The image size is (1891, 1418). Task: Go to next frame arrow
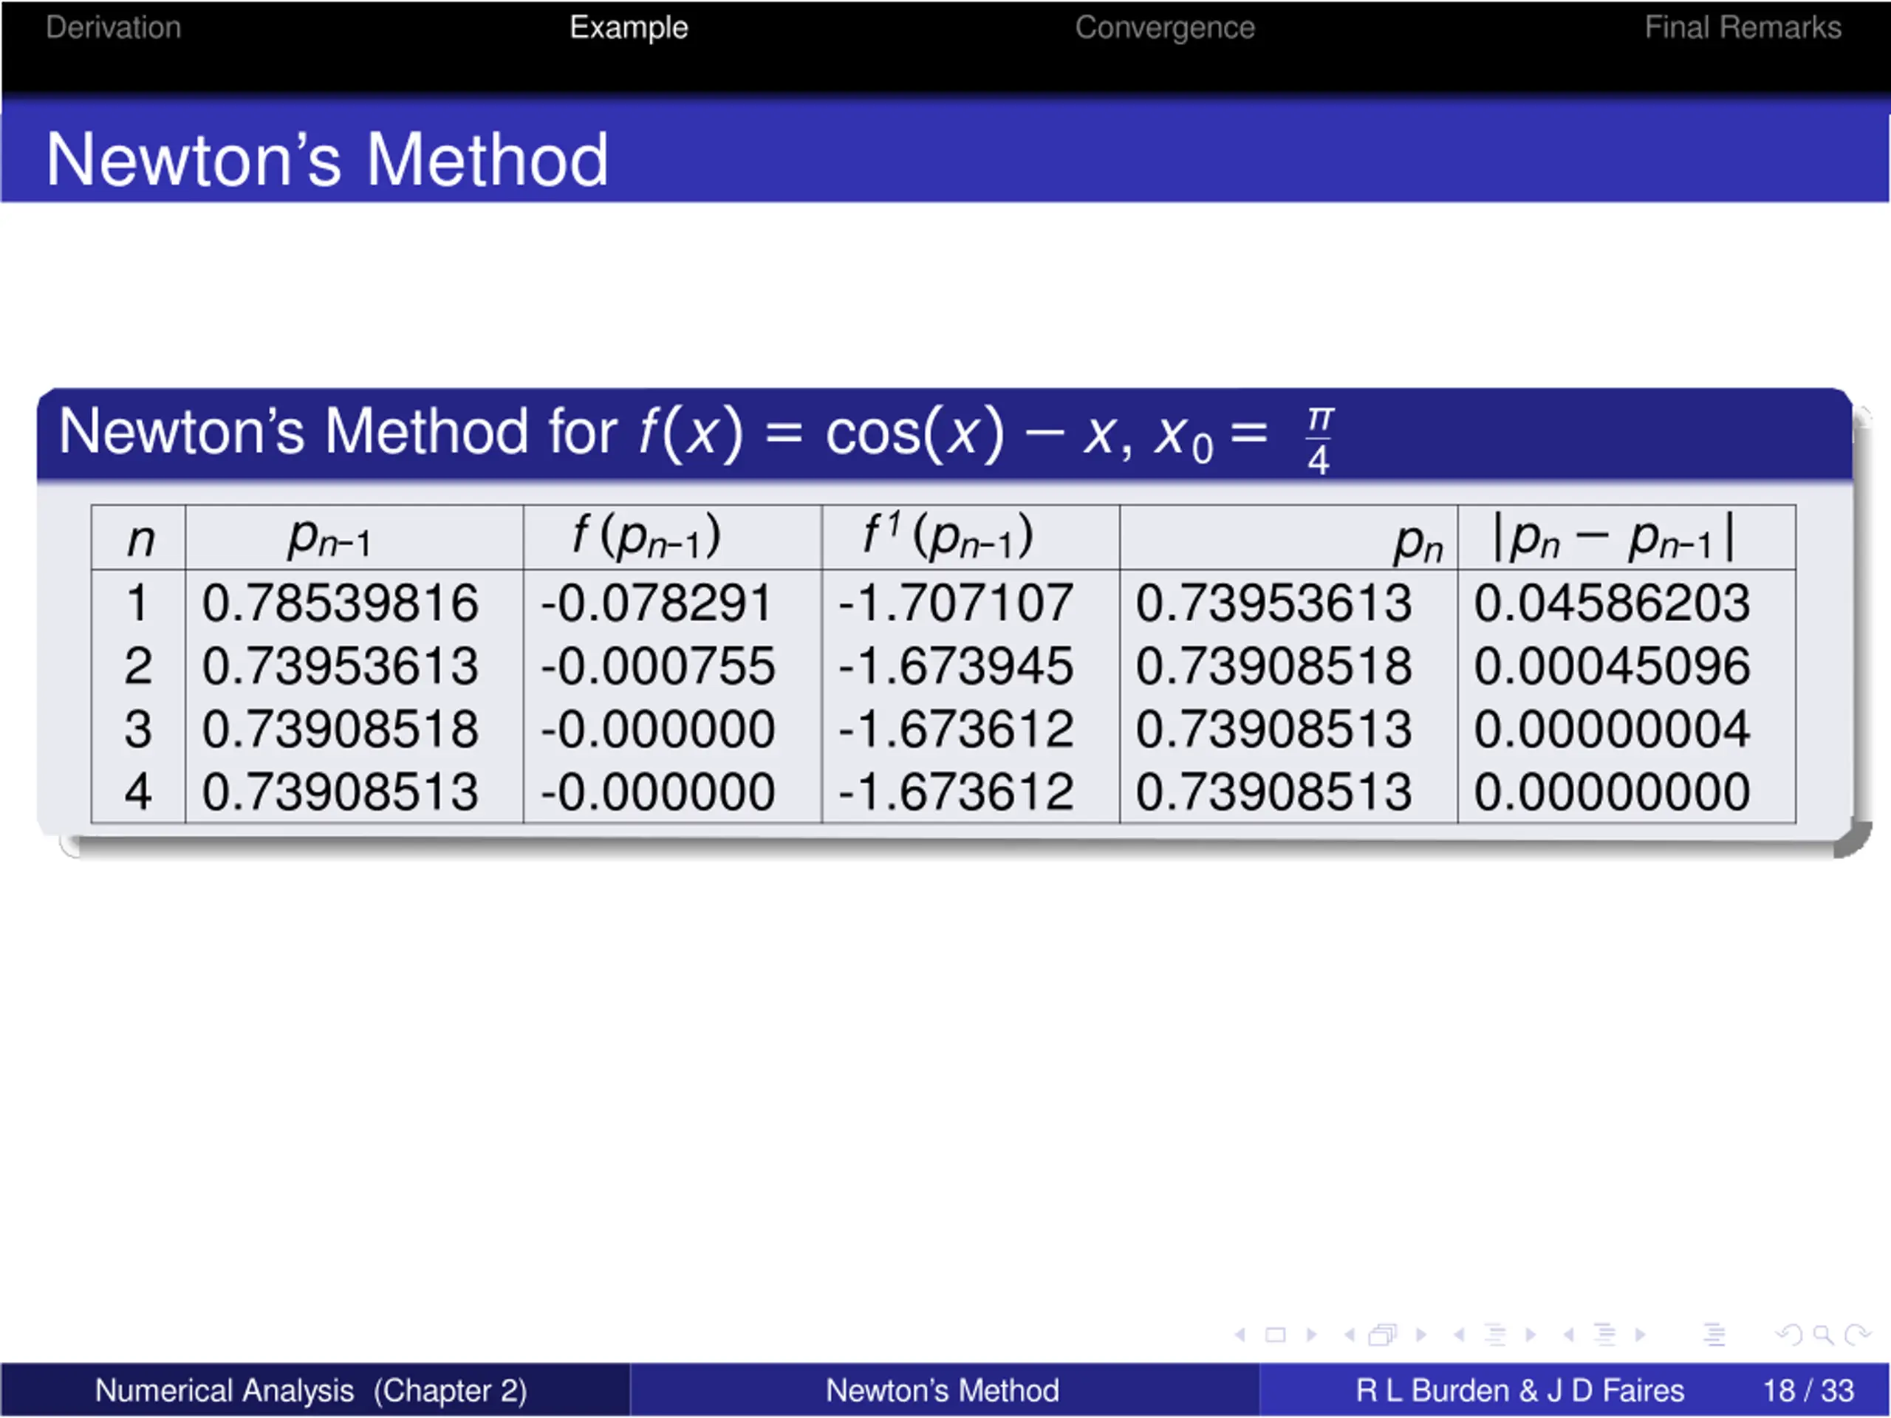click(1420, 1335)
